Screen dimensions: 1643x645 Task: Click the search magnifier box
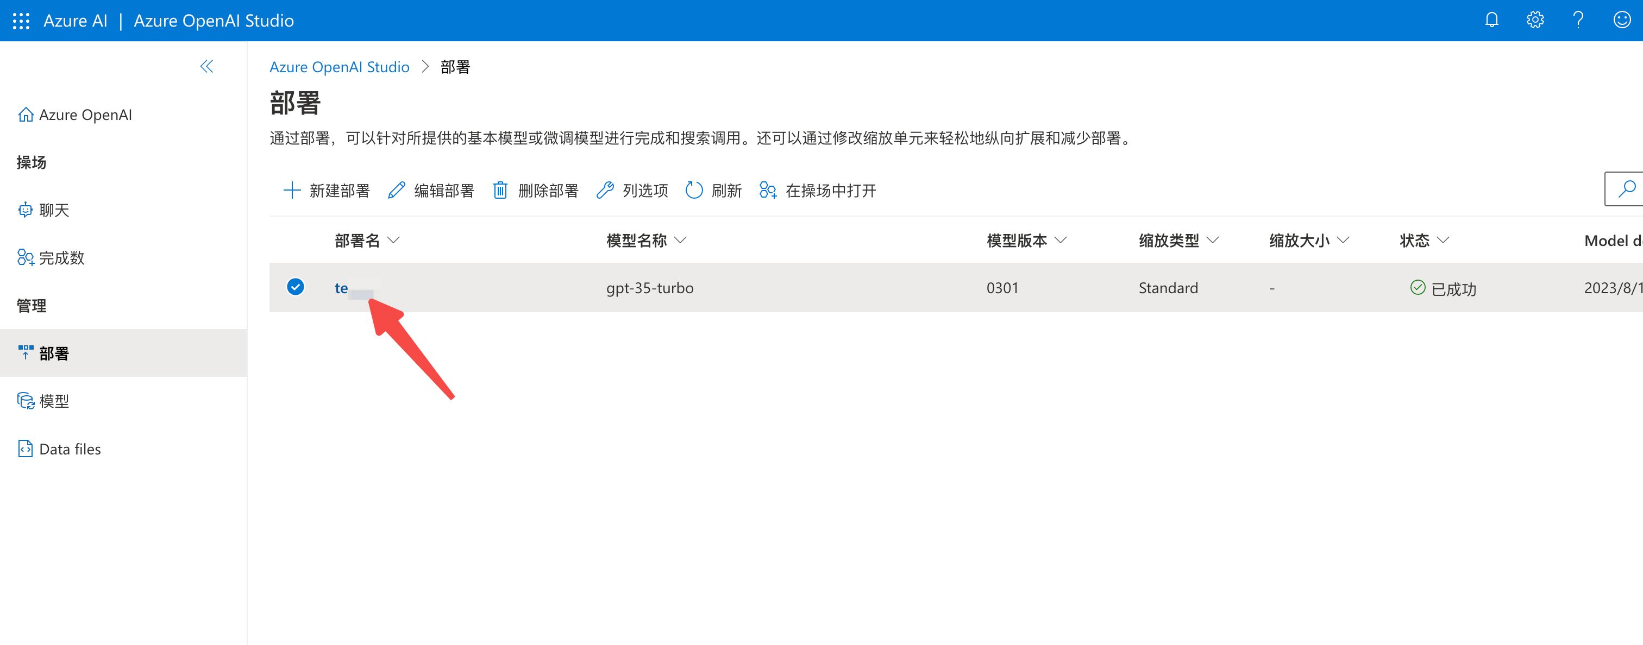click(1624, 188)
